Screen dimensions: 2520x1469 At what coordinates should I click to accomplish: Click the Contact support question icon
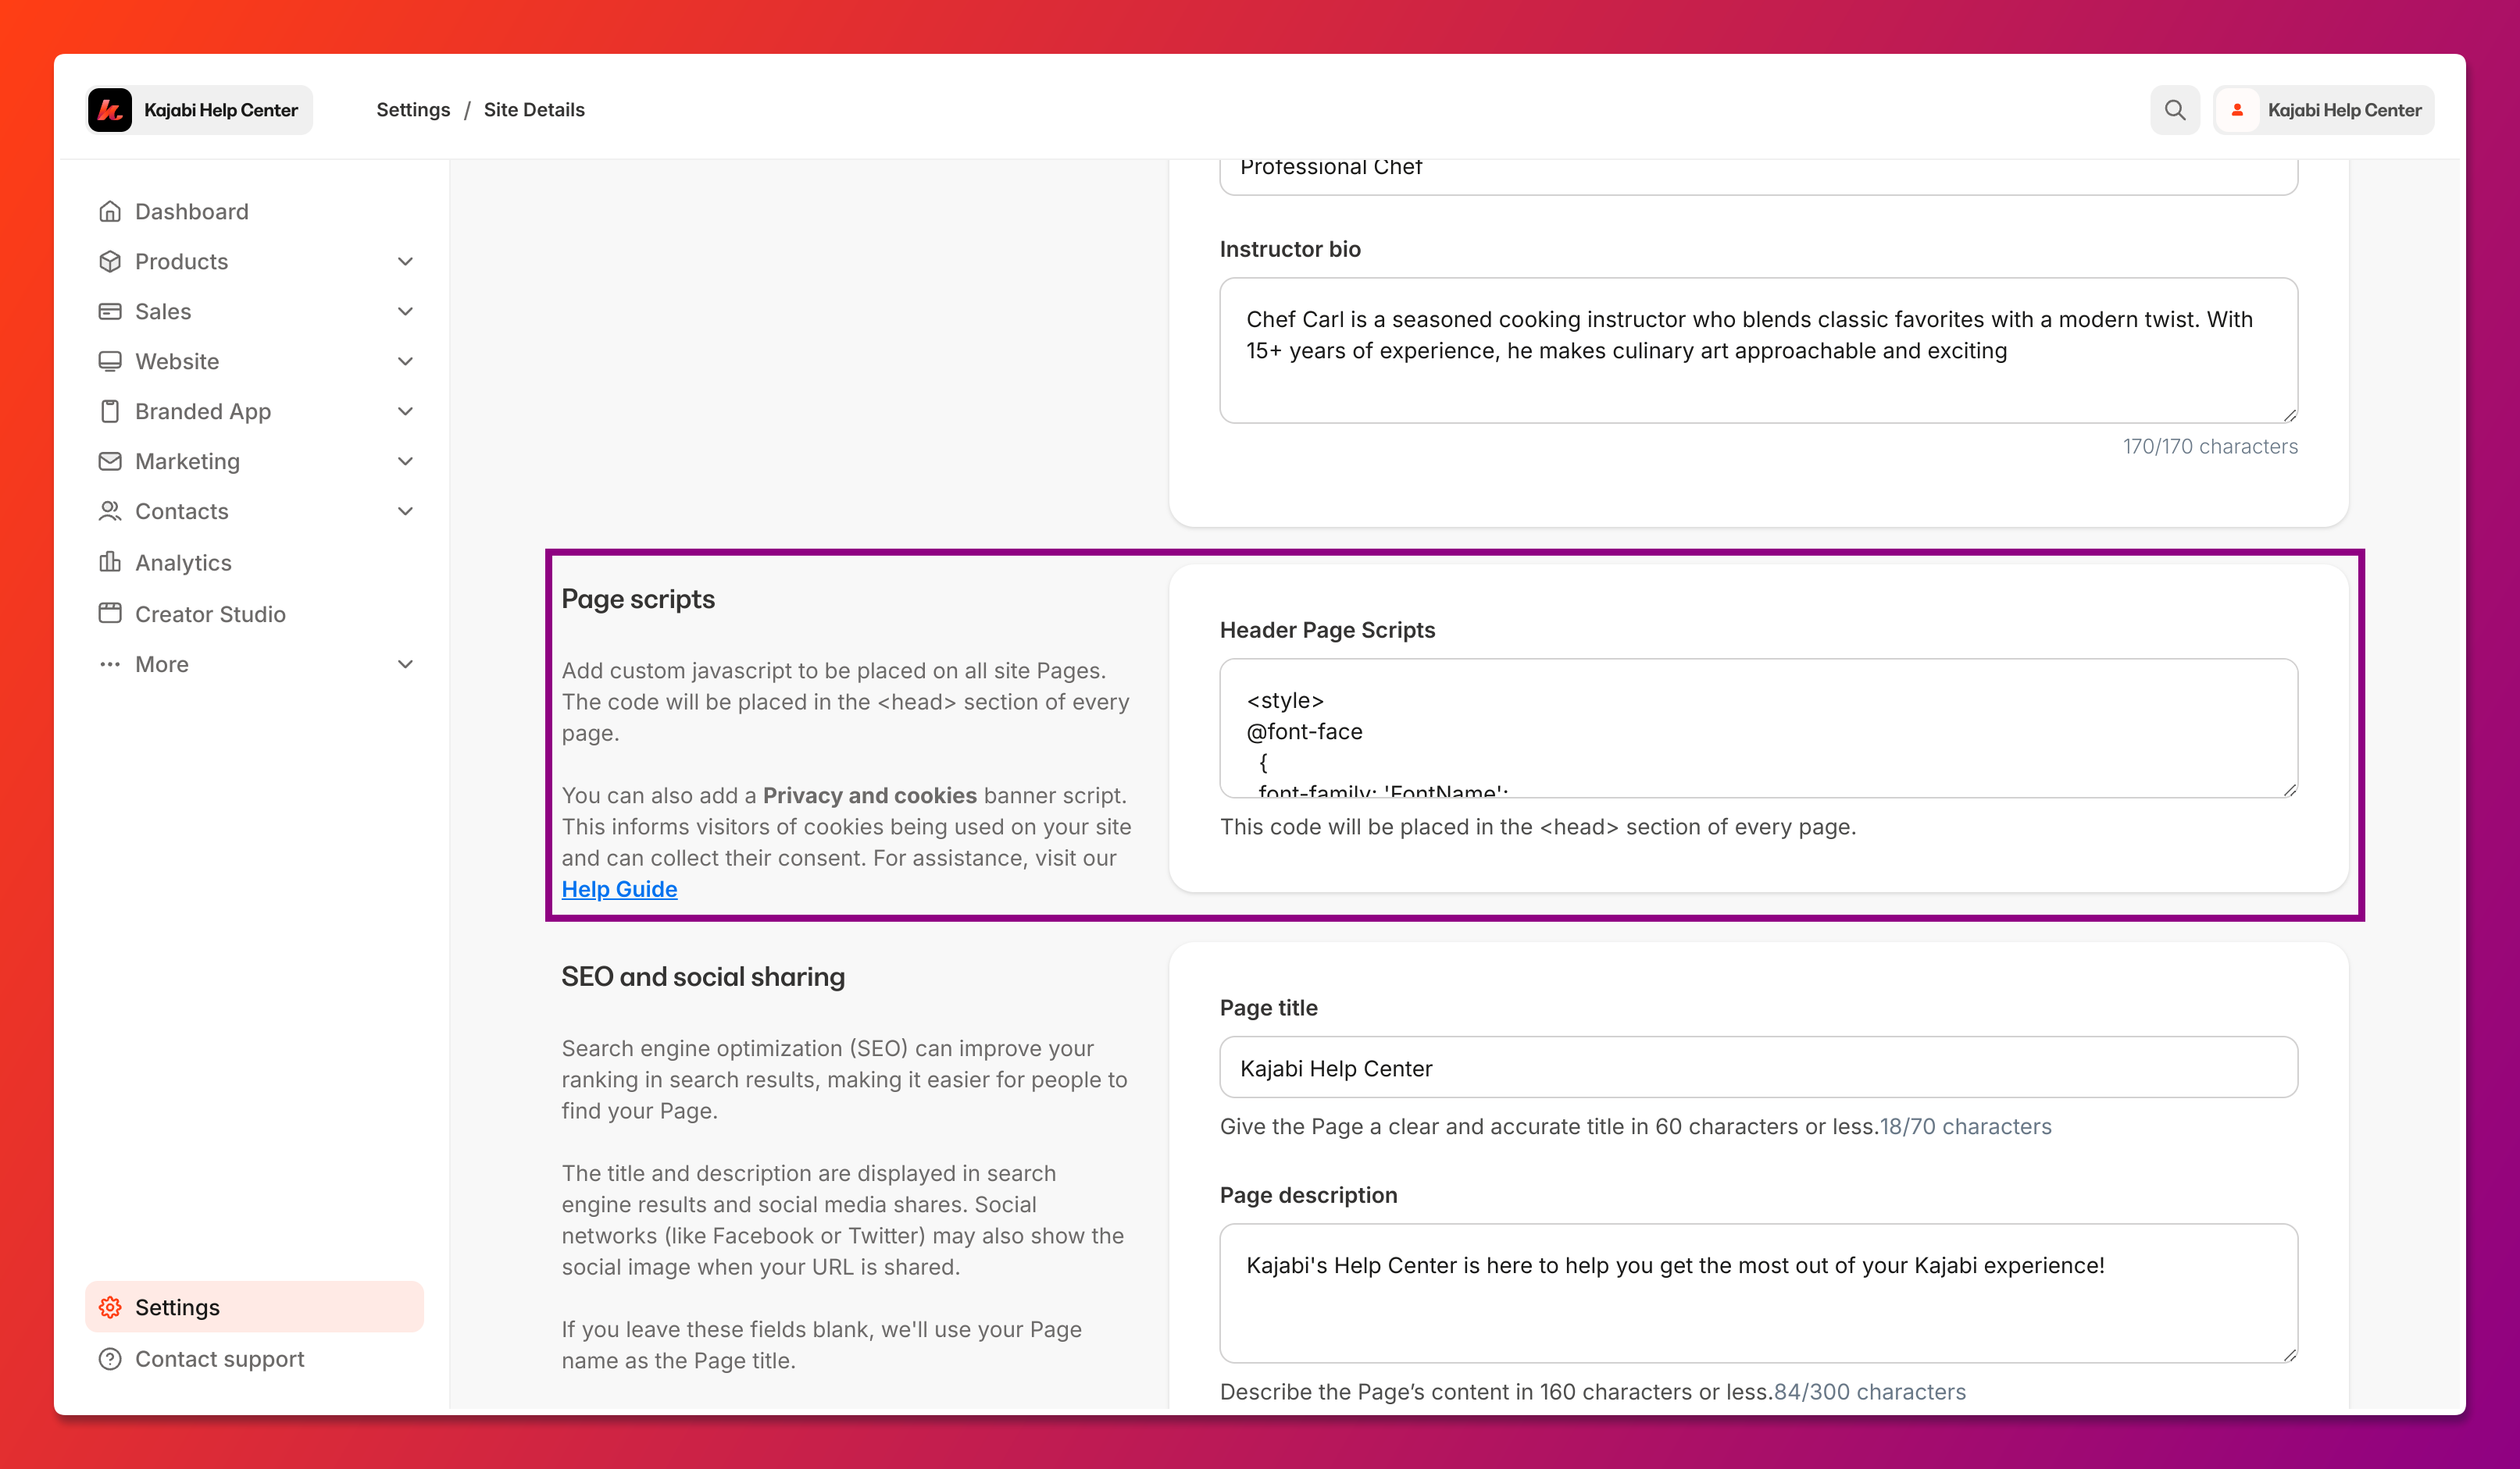(110, 1359)
